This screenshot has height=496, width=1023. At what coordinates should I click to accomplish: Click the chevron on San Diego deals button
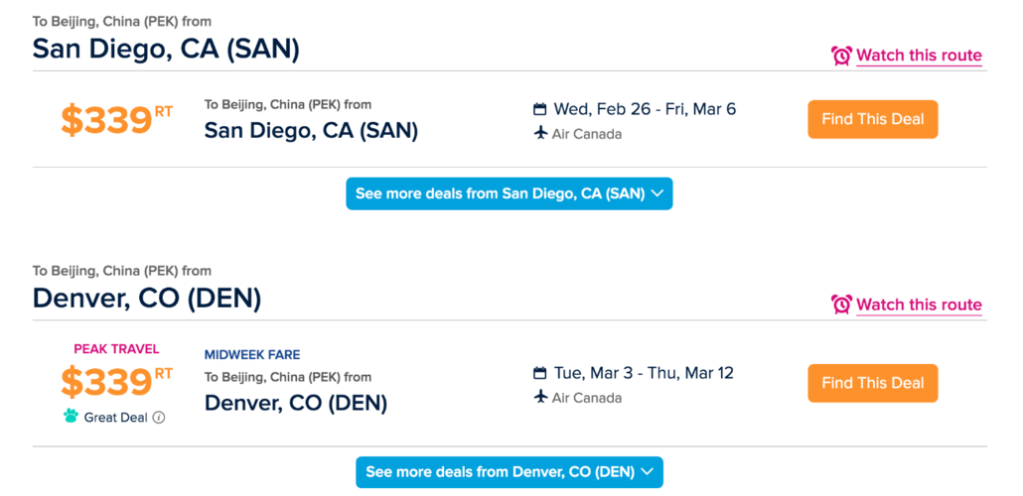pos(657,193)
